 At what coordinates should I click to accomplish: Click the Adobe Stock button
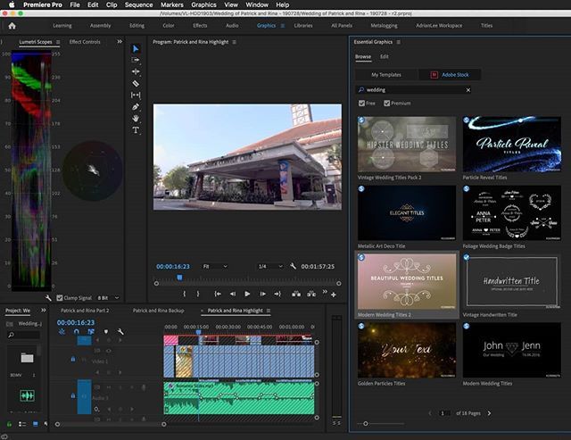(450, 75)
